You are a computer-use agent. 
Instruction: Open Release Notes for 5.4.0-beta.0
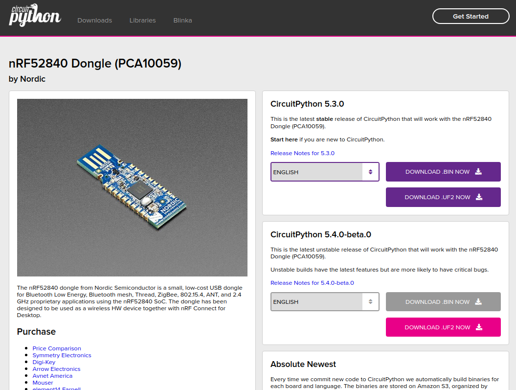coord(313,283)
